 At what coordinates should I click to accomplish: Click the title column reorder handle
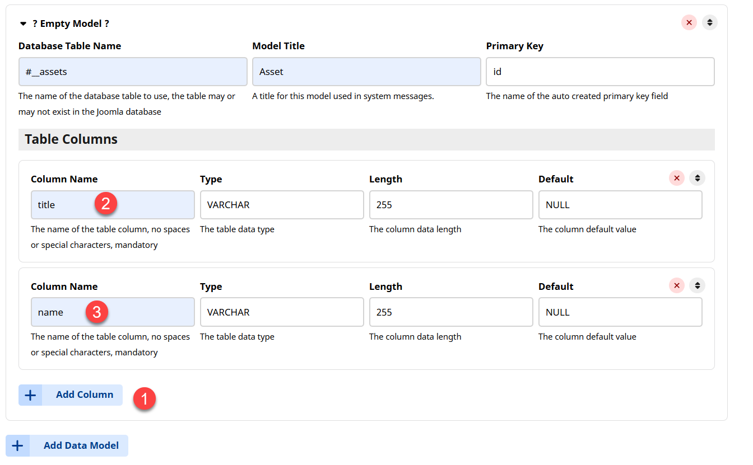point(698,179)
